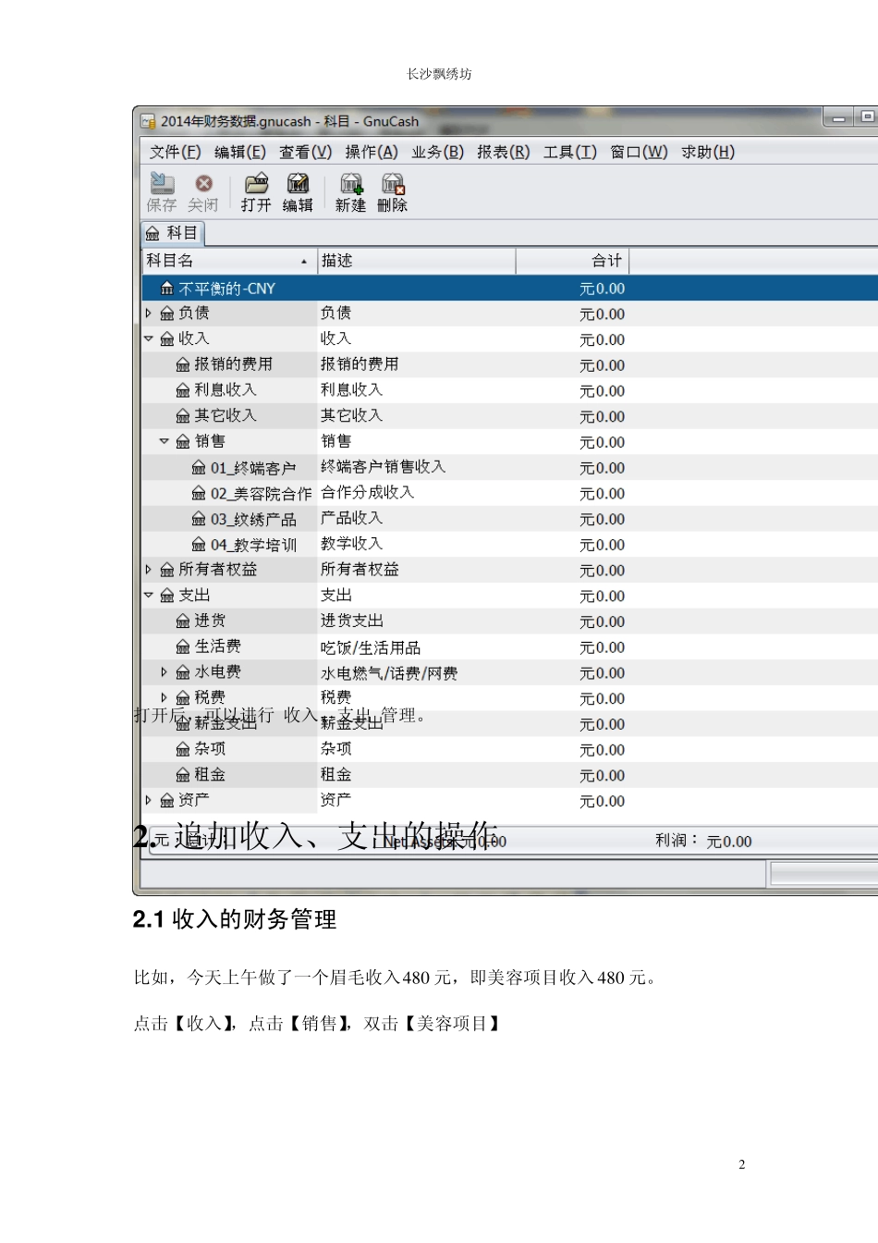The height and width of the screenshot is (1243, 878).
Task: Click the icon beside 资产 account
Action: pyautogui.click(x=167, y=801)
